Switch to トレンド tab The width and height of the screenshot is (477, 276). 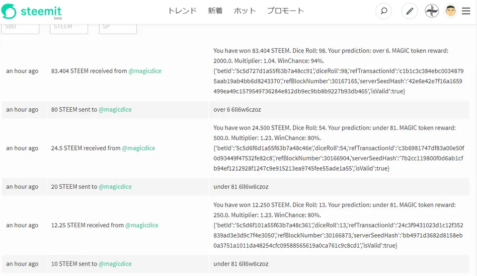pos(182,11)
